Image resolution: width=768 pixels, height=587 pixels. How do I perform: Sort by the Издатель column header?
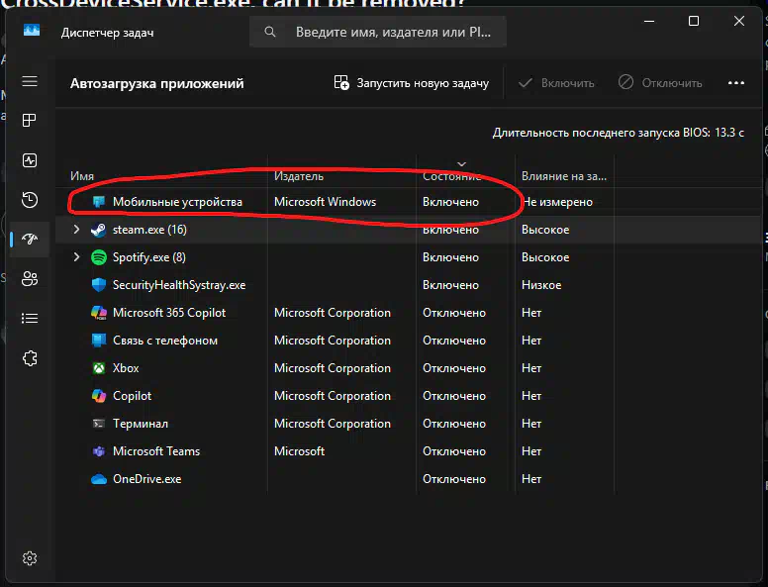click(x=299, y=176)
